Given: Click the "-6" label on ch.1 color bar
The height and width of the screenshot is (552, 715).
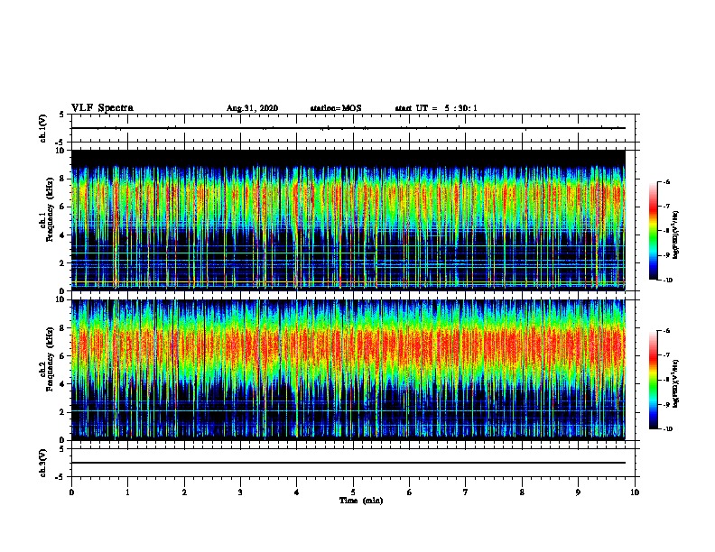Looking at the screenshot, I should click(667, 182).
